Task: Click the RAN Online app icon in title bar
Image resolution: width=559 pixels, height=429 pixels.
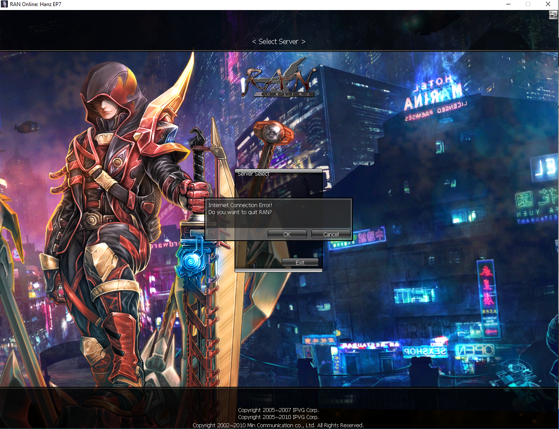Action: [4, 4]
